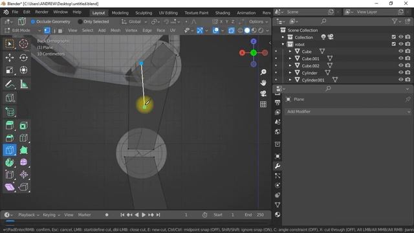Switch to Sculpting workspace tab
Viewport: 414px width, 233px height.
pos(144,13)
